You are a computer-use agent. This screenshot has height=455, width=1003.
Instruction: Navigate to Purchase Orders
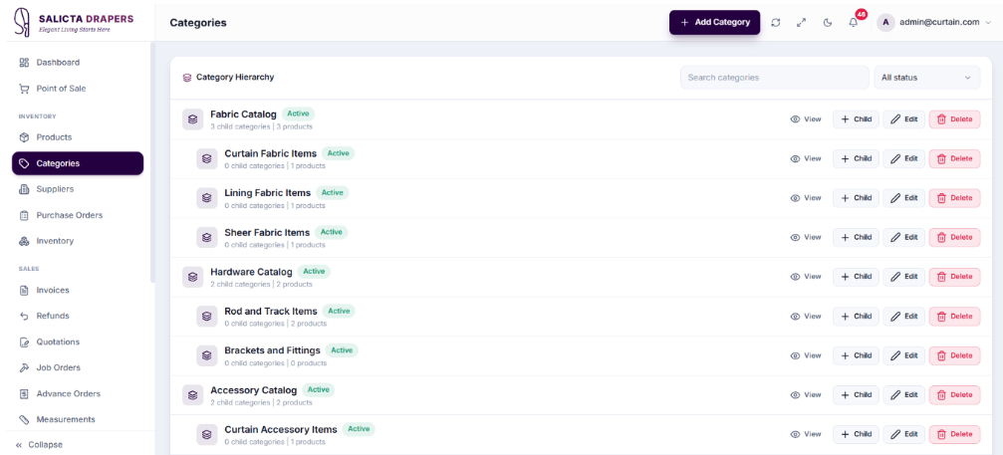point(78,215)
